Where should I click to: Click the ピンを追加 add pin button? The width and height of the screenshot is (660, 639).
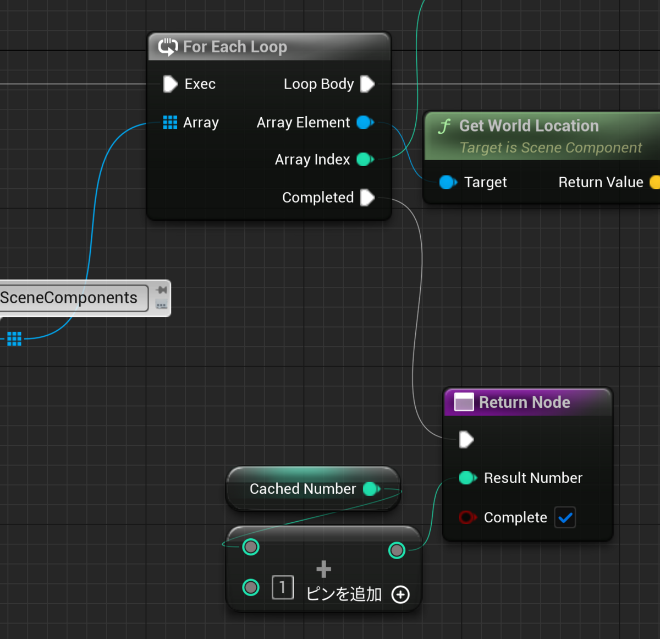tap(343, 594)
